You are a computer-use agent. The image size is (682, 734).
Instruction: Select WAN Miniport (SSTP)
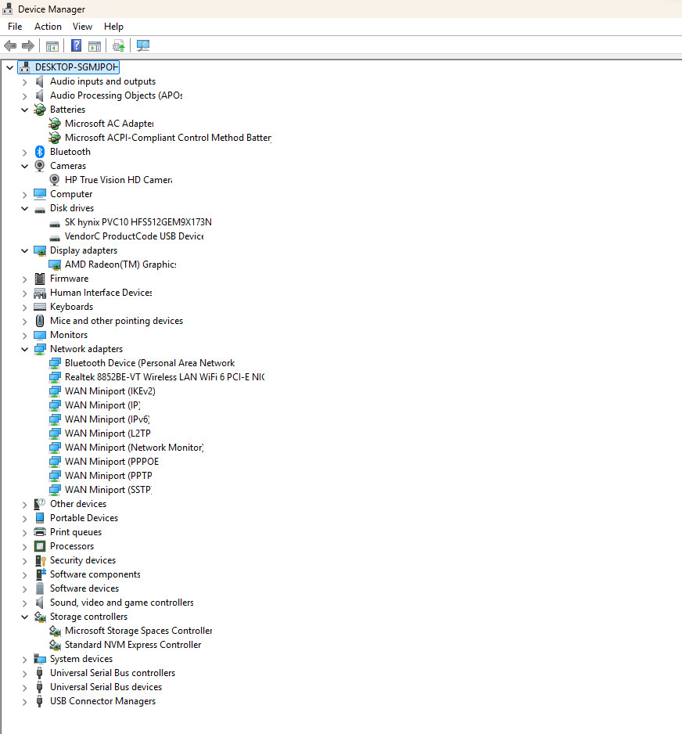109,489
